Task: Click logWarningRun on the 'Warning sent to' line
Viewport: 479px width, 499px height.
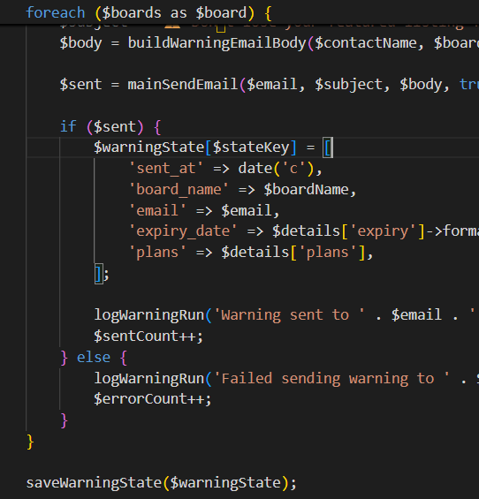Action: pos(149,314)
